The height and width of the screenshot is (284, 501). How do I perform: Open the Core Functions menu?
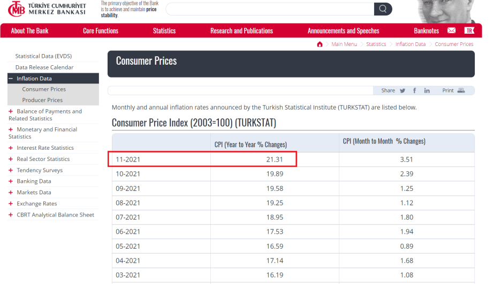pyautogui.click(x=101, y=30)
